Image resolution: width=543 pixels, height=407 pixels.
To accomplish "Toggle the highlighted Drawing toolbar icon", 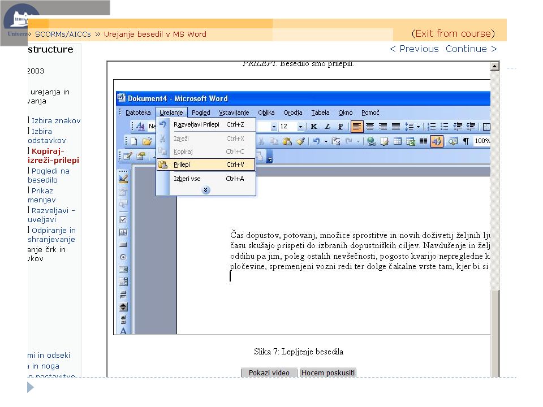I will [437, 141].
